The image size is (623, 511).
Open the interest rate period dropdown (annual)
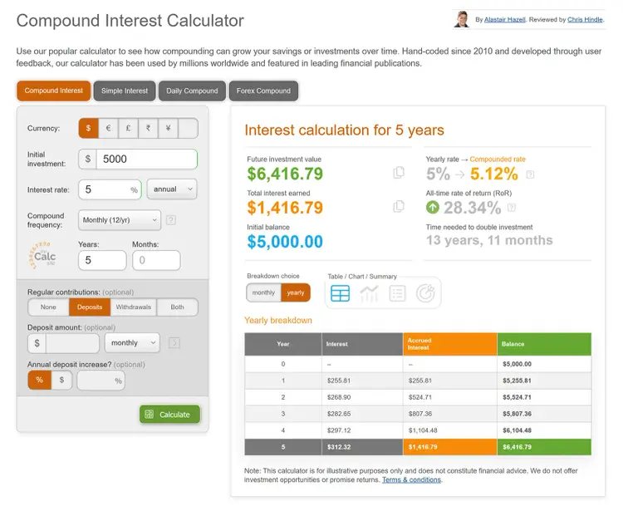tap(172, 189)
